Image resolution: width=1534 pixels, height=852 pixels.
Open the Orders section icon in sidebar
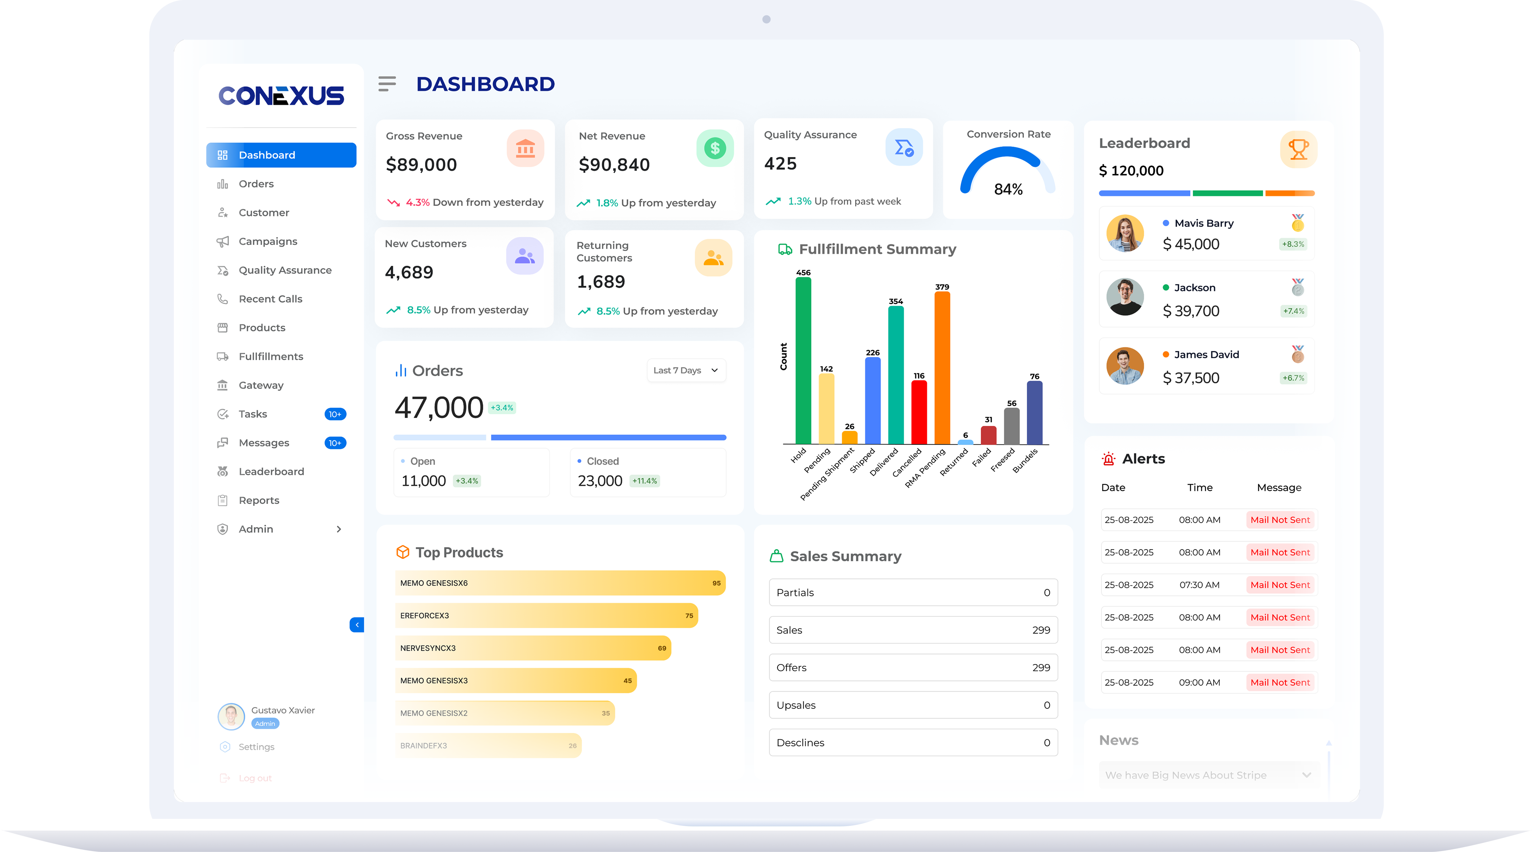[x=223, y=183]
